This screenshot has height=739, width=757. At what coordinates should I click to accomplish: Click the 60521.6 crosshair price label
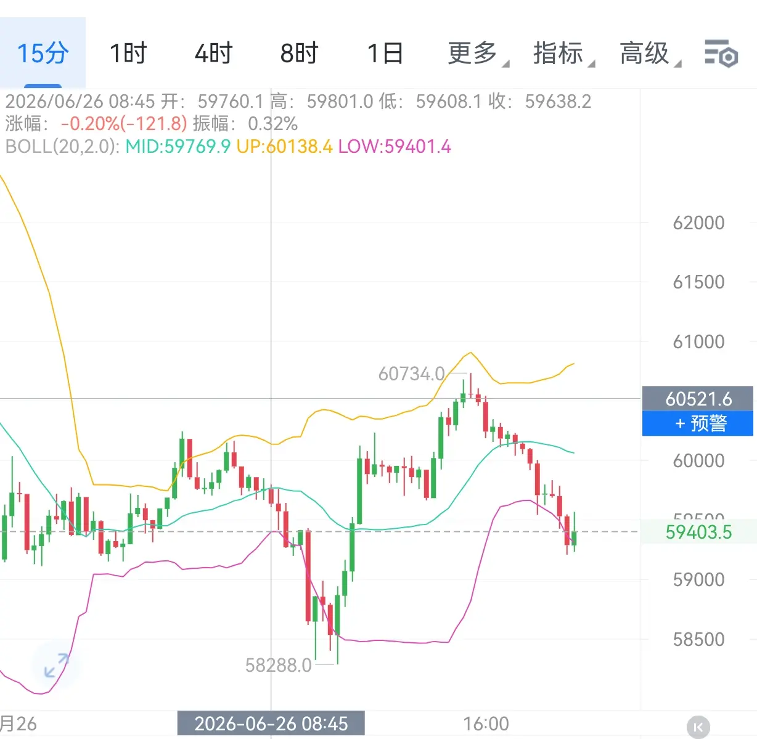(698, 399)
